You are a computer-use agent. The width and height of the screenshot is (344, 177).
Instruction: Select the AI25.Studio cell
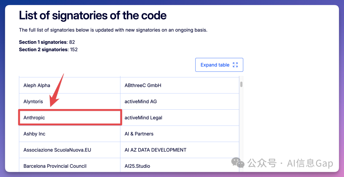pos(180,165)
